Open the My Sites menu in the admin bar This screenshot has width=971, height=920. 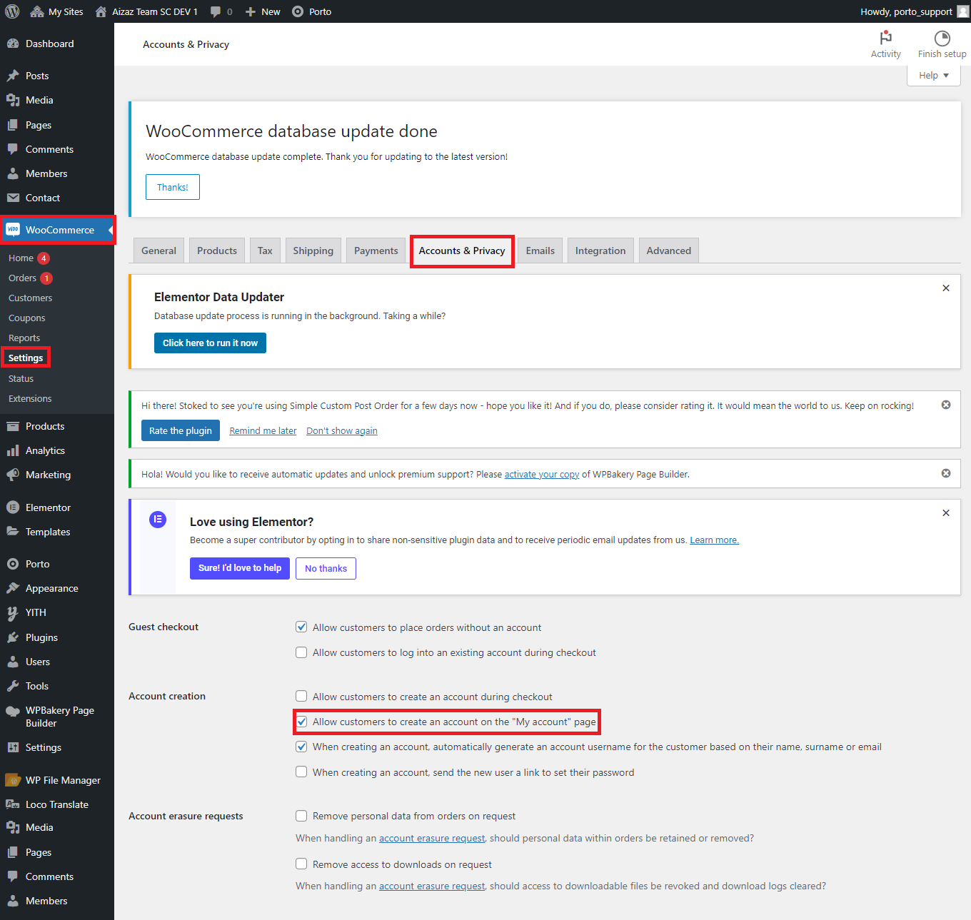tap(56, 11)
